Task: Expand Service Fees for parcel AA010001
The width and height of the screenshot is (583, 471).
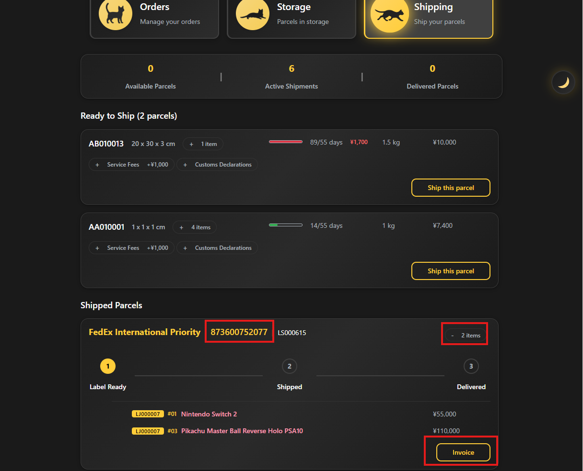Action: coord(131,248)
